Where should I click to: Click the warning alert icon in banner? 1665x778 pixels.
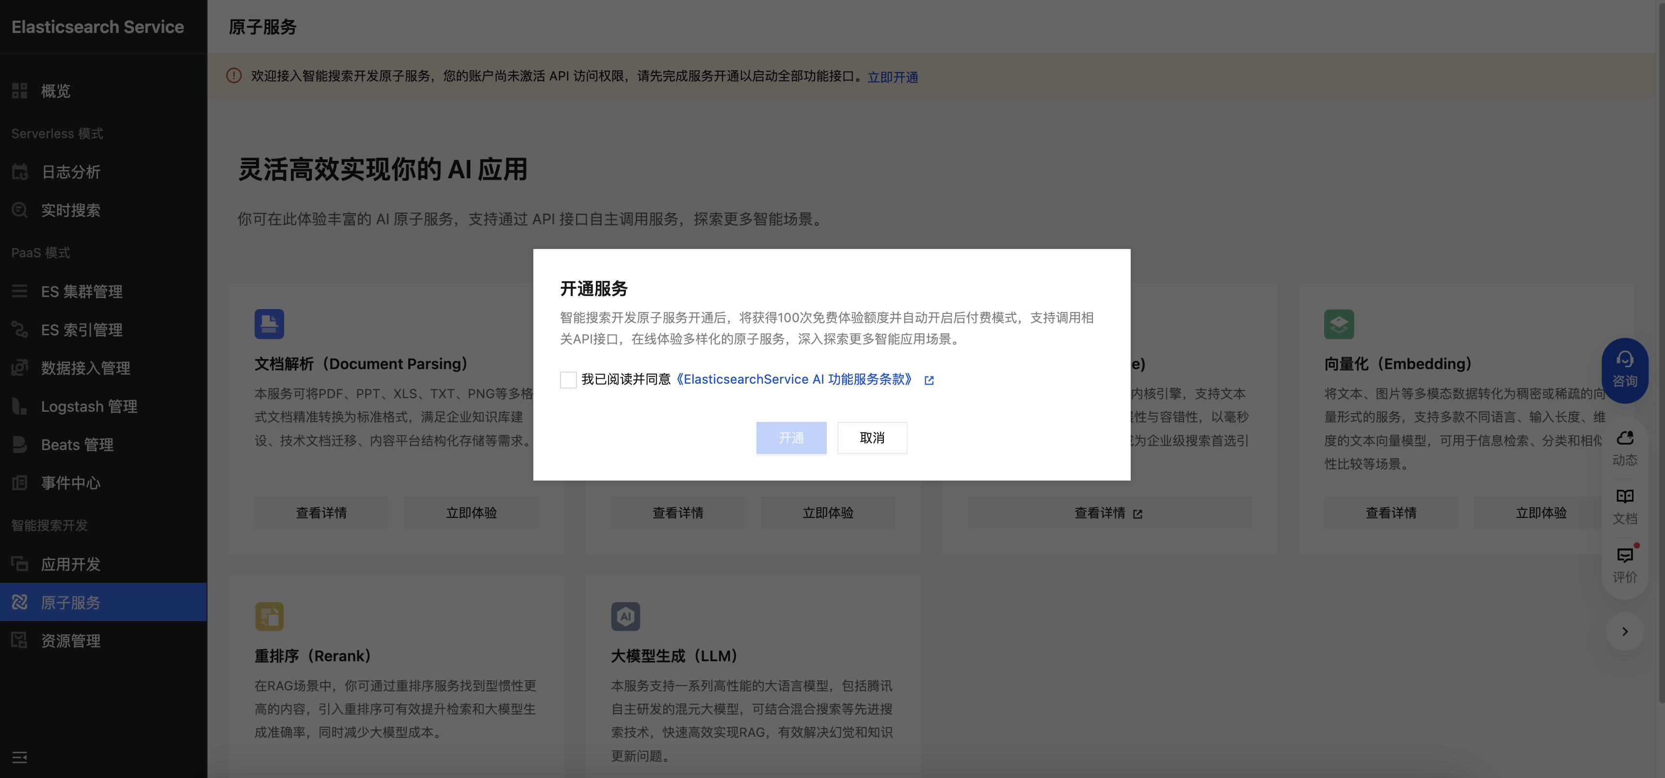(x=234, y=76)
